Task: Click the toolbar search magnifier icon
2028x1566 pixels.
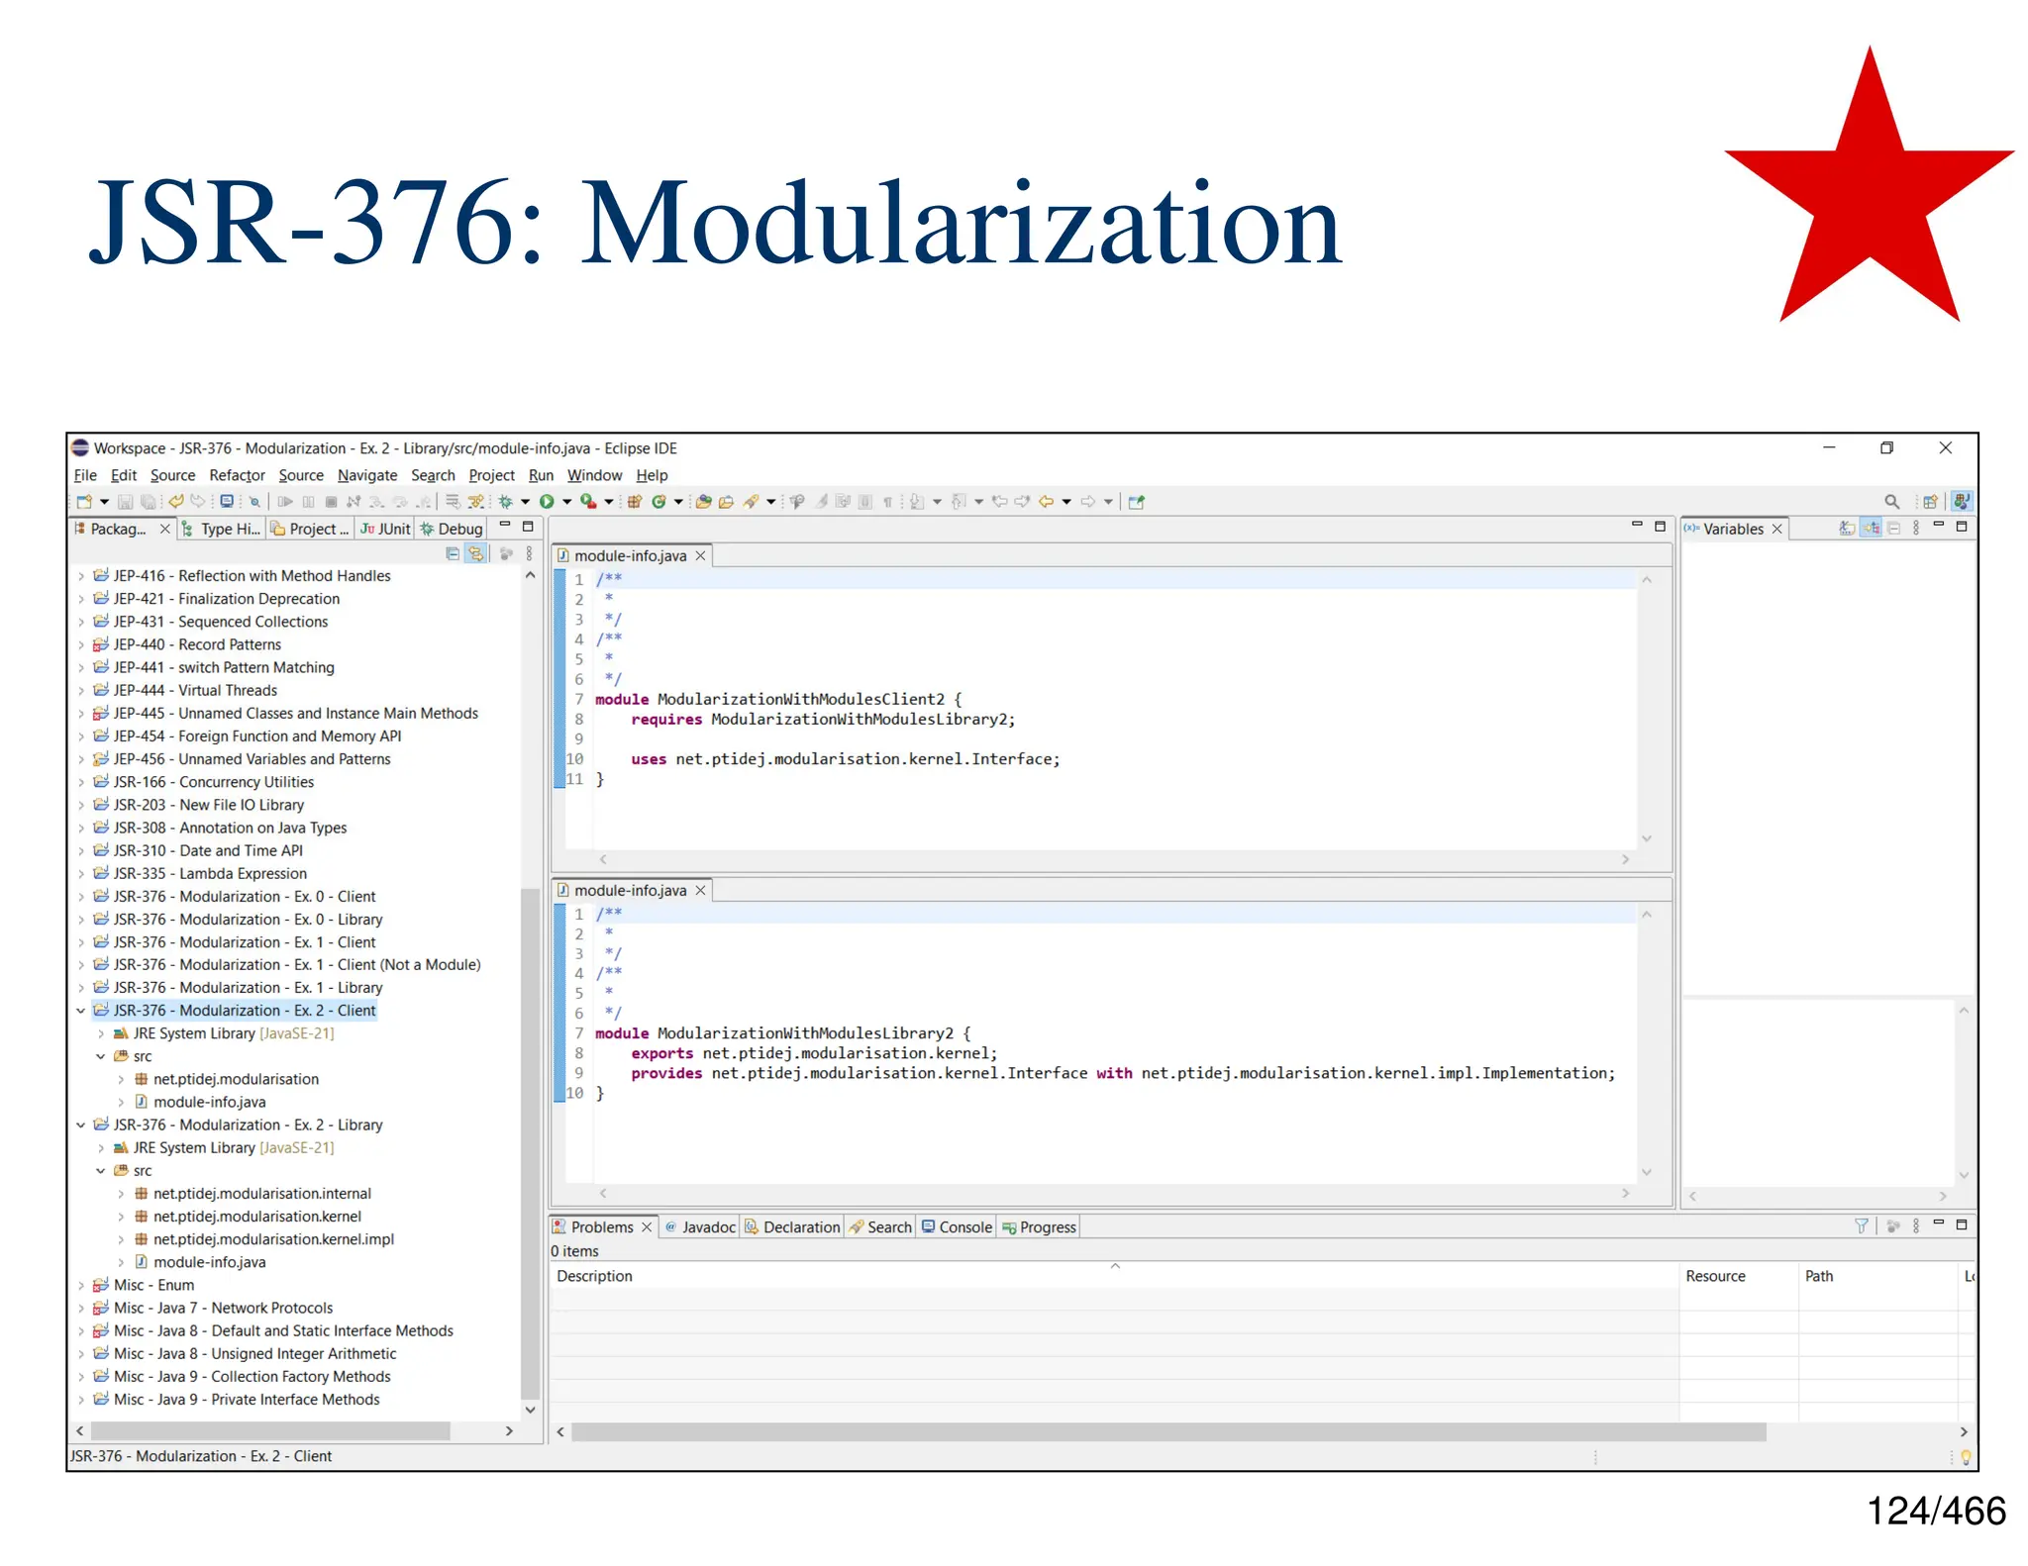Action: pyautogui.click(x=1891, y=502)
